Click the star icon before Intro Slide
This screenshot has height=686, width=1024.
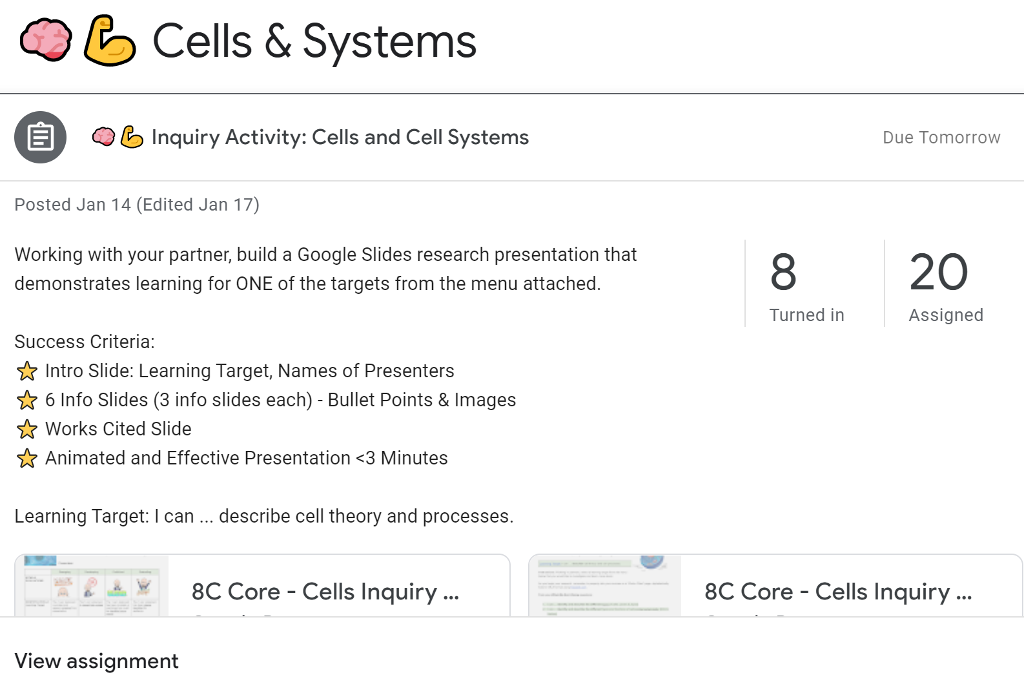click(x=27, y=371)
